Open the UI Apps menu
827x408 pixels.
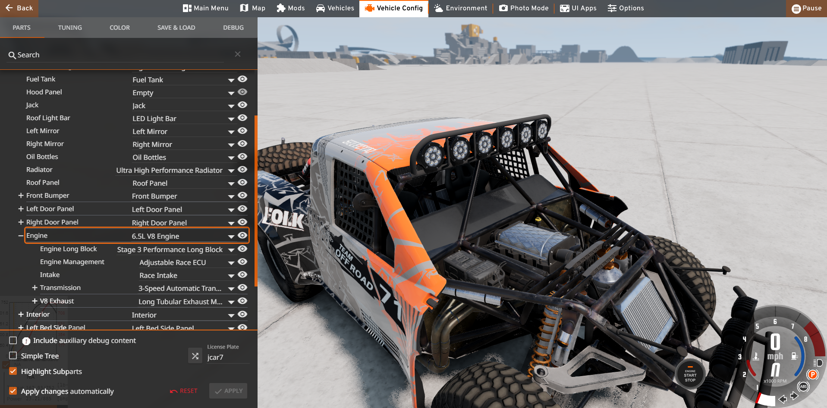(x=578, y=8)
